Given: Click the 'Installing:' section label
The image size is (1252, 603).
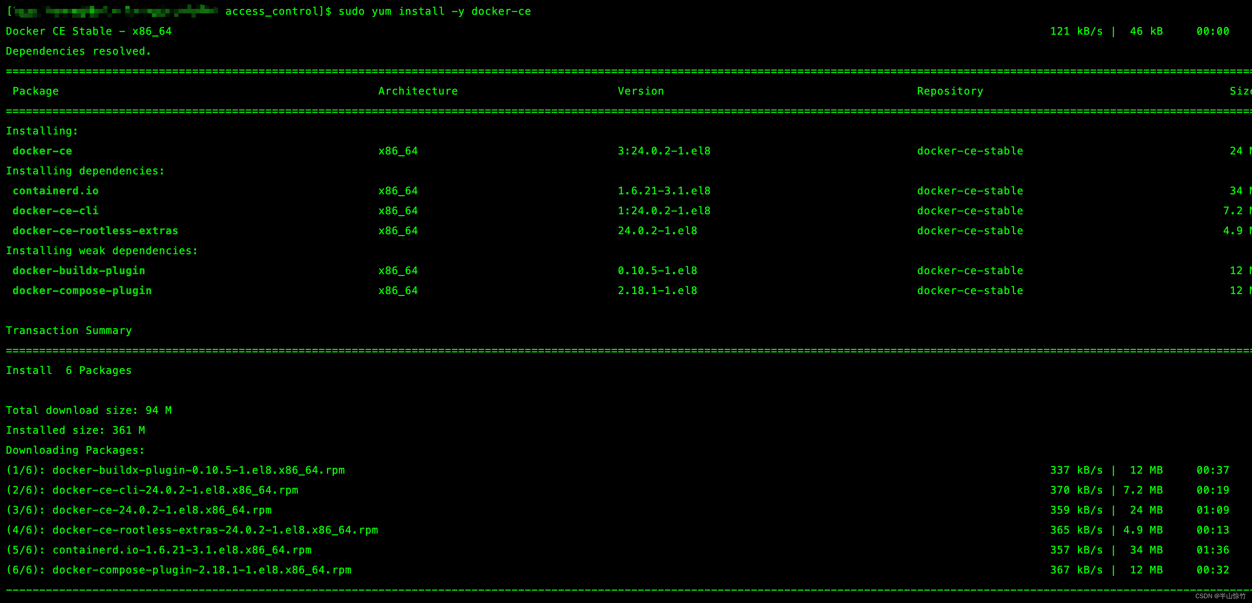Looking at the screenshot, I should coord(42,131).
